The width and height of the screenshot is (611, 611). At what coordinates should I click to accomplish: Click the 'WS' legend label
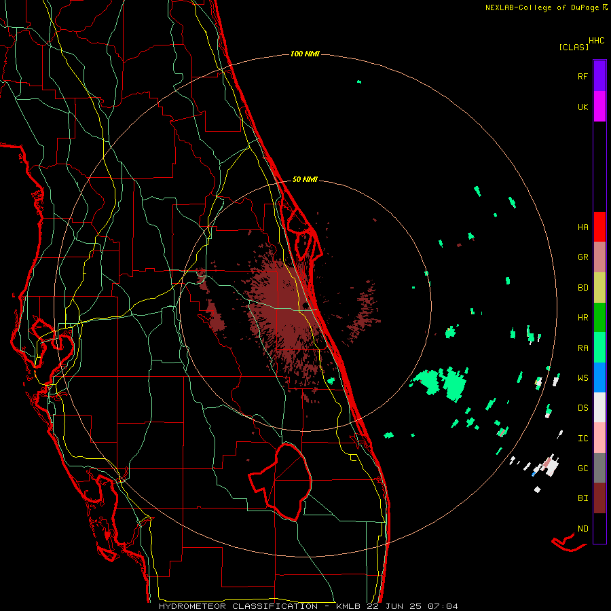click(x=582, y=378)
